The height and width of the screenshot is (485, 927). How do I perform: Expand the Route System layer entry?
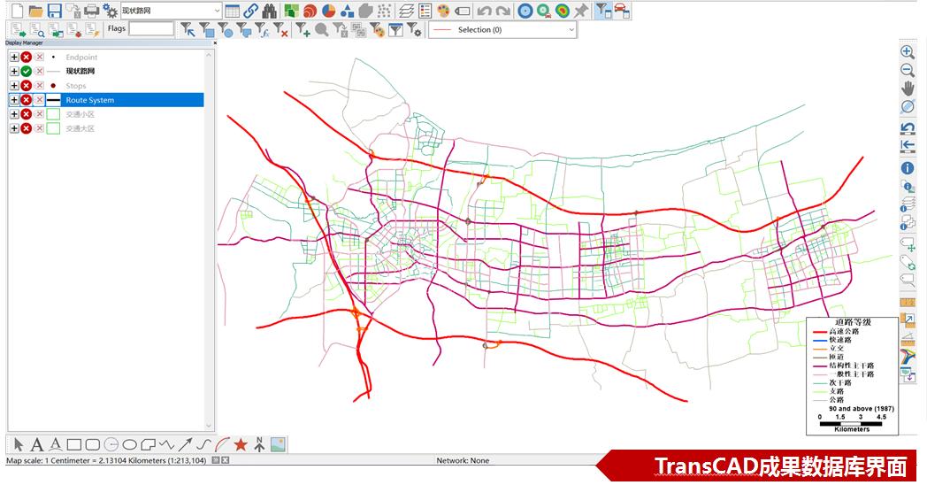(14, 100)
